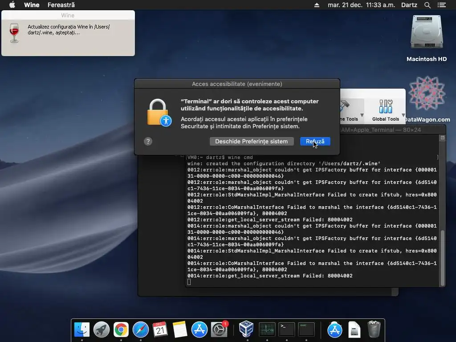Open Finder from the Dock

tap(82, 330)
